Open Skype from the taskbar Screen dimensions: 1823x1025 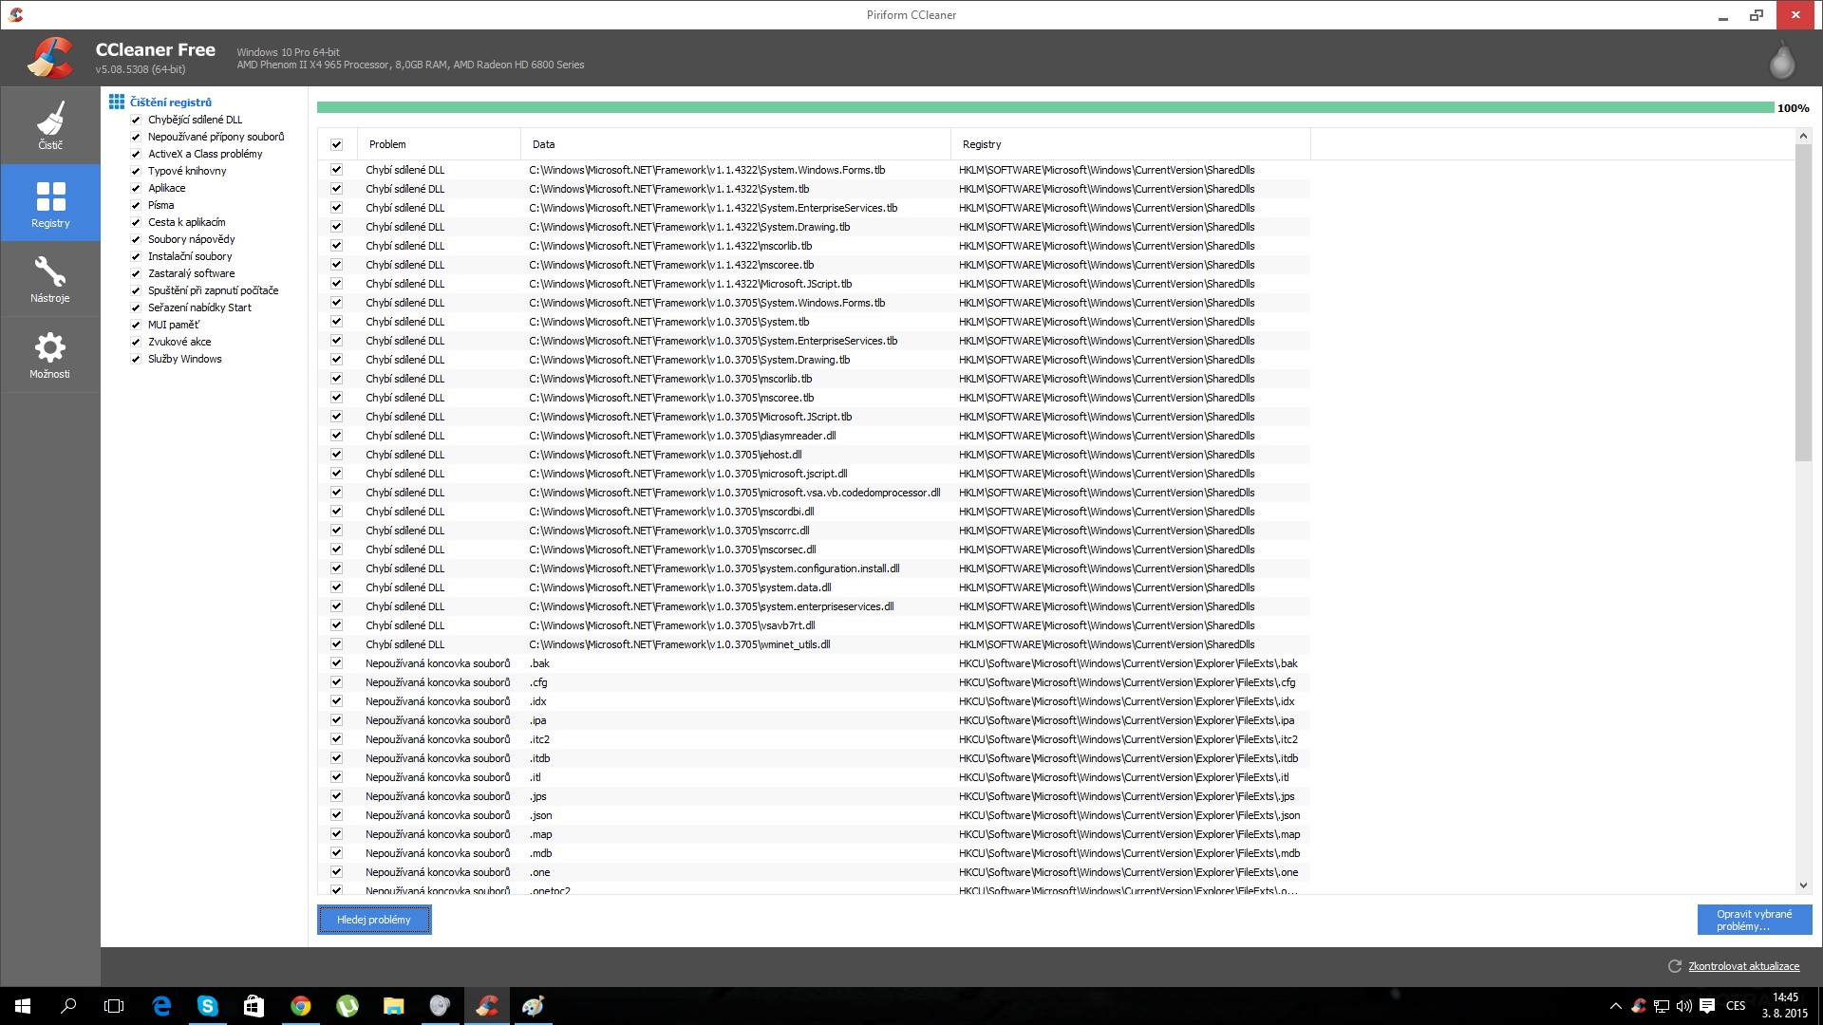click(x=207, y=1006)
